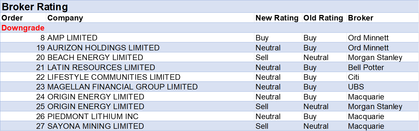The height and width of the screenshot is (131, 419).
Task: Click the LATIN RESOURCES LIMITED cell
Action: (x=101, y=67)
